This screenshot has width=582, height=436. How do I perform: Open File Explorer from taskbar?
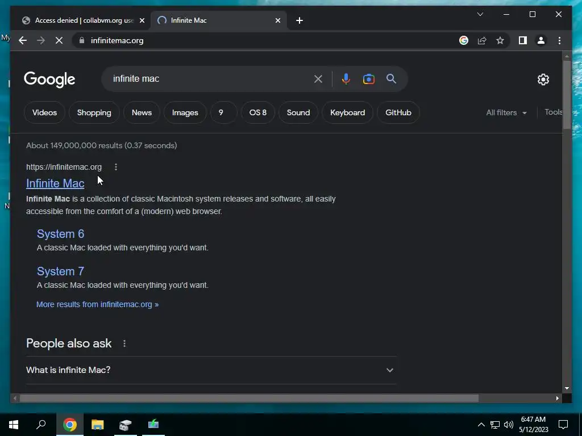click(98, 425)
